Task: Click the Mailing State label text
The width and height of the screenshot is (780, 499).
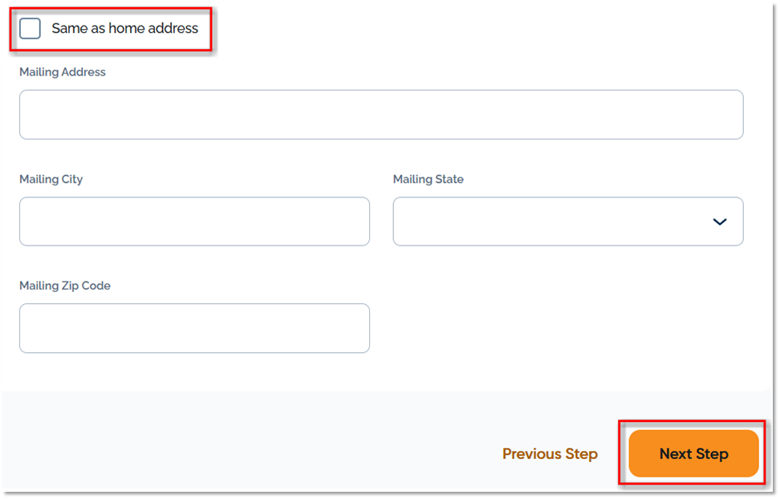Action: pos(428,179)
